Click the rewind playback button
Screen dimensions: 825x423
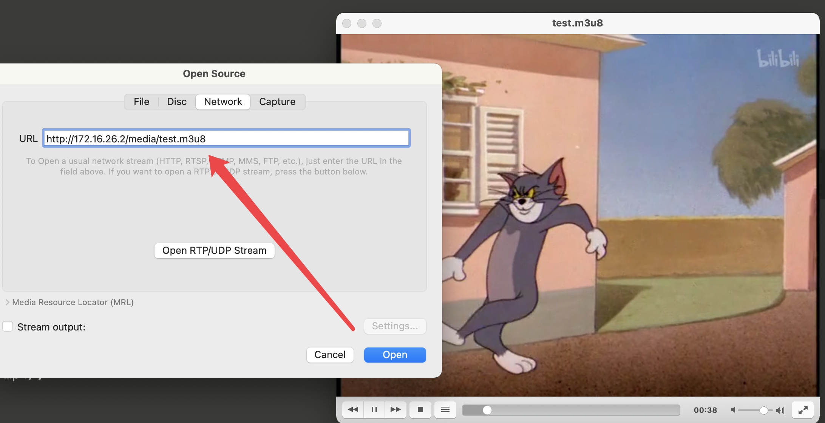point(353,409)
